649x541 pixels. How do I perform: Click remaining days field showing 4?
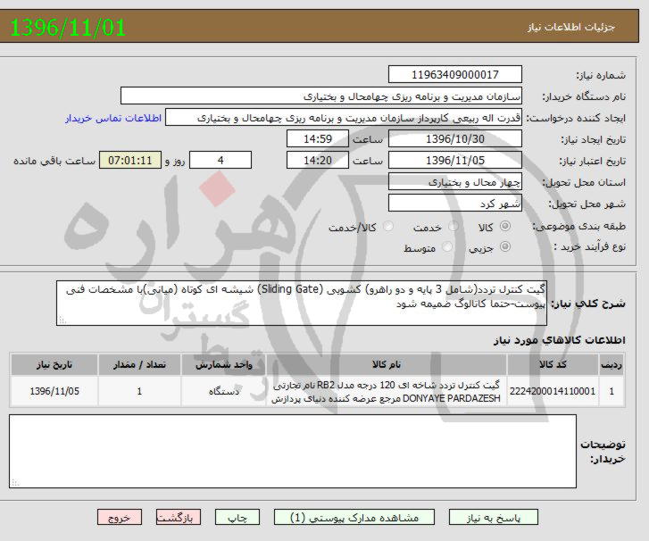pyautogui.click(x=220, y=161)
